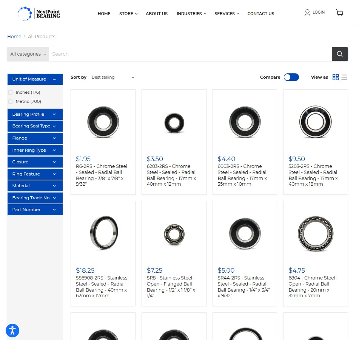Open SR8 Stainless Steel flanged bearing link
This screenshot has width=356, height=340.
171,287
